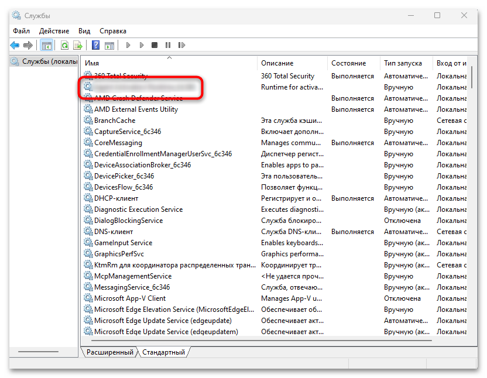Click the gear icon beside DialogBlockingService
Image resolution: width=487 pixels, height=378 pixels.
pos(88,220)
